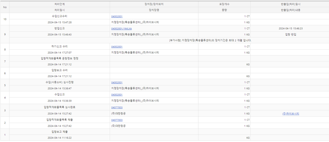The image size is (329, 142).
Task: Click the 2024-04-14 11:16:22 timestamp cell
Action: [59, 138]
